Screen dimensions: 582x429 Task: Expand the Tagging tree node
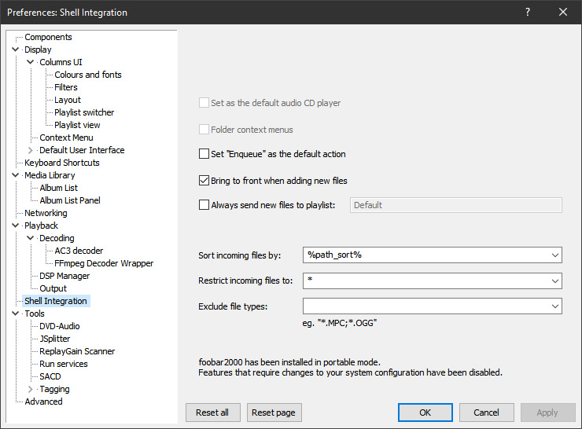(x=31, y=389)
